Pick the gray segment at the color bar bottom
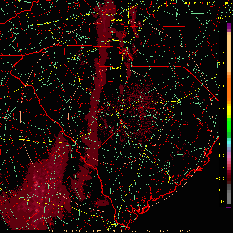The height and width of the screenshot is (233, 233). (229, 198)
